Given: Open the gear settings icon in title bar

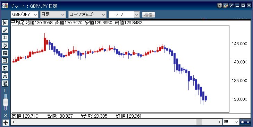Looking at the screenshot, I should pos(220,6).
